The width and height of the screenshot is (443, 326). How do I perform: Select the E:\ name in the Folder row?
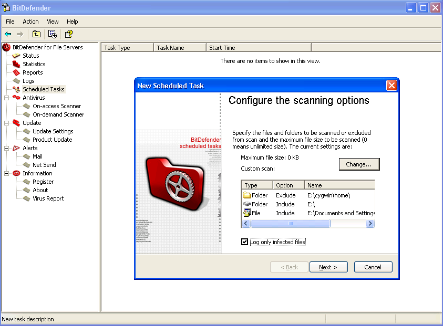[311, 204]
